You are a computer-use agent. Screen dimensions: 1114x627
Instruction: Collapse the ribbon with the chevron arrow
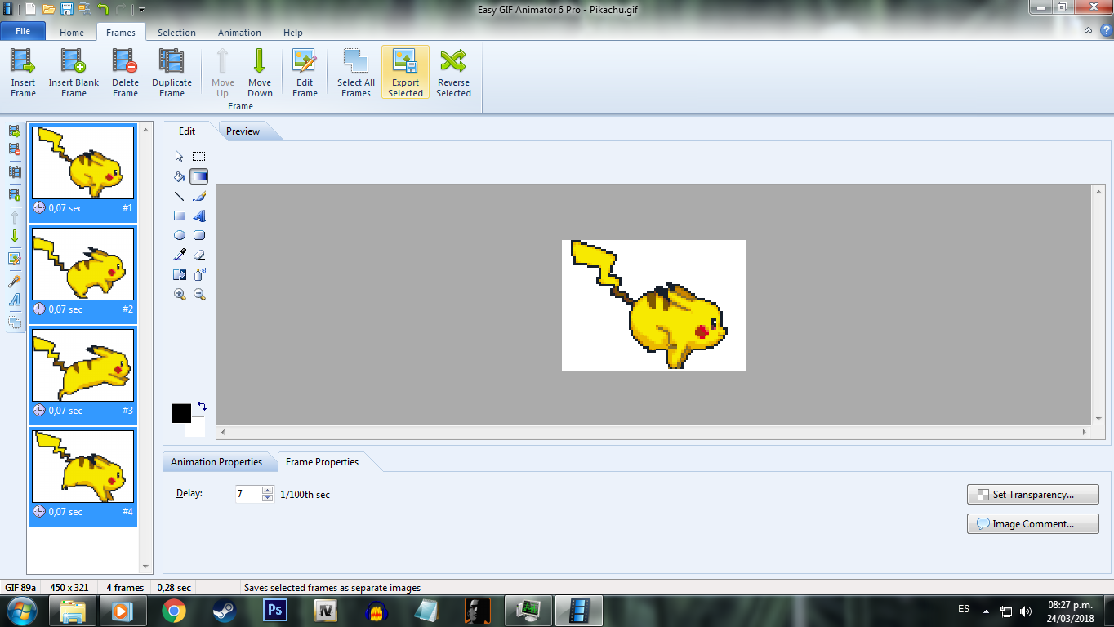[x=1088, y=30]
